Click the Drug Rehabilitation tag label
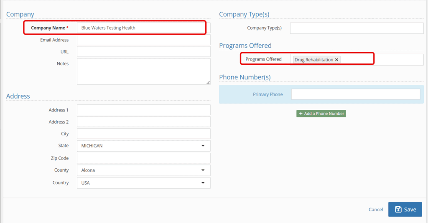 (313, 60)
